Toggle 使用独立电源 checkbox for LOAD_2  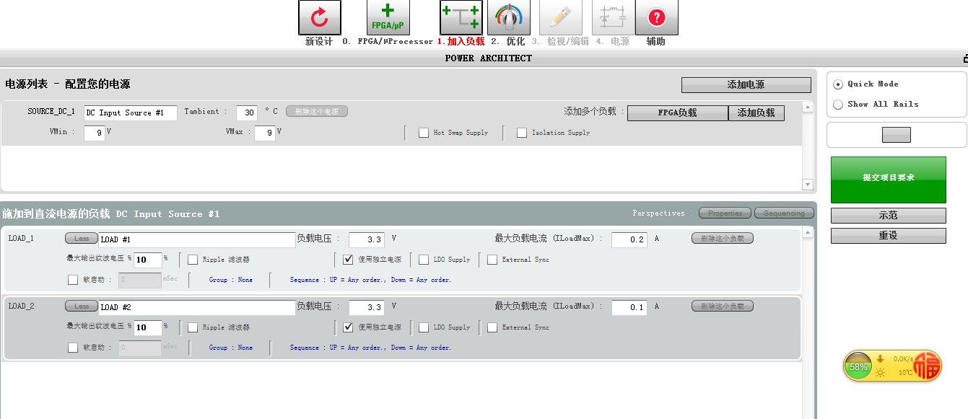348,327
